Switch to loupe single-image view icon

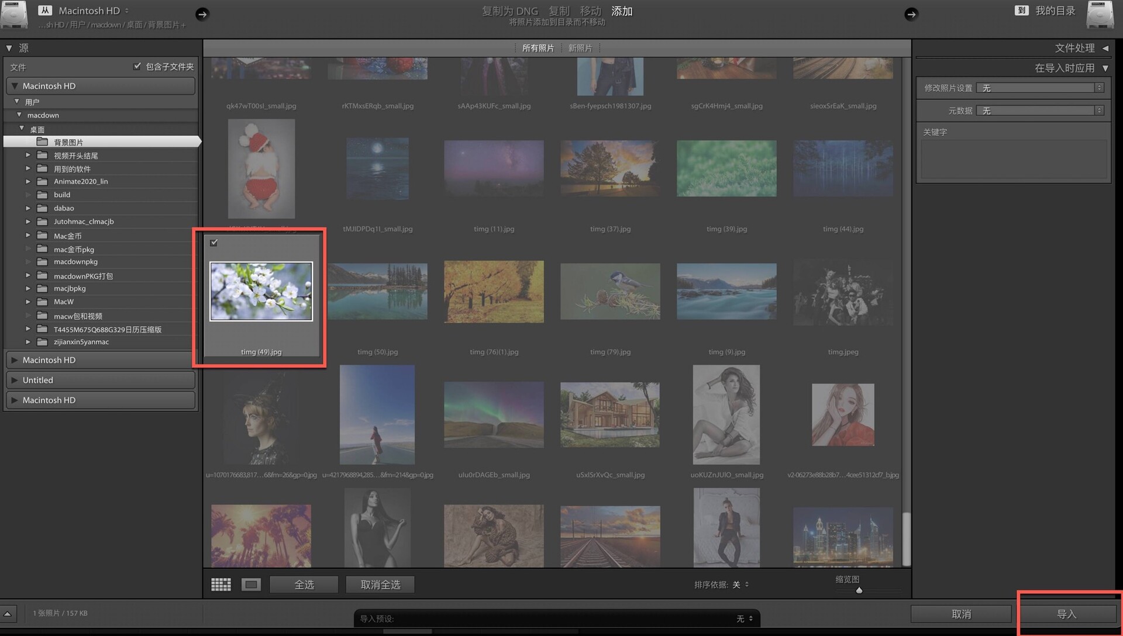(x=251, y=585)
